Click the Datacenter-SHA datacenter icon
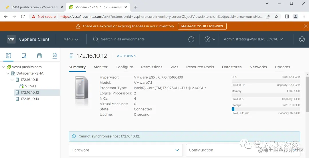This screenshot has height=158, width=309. [13, 73]
